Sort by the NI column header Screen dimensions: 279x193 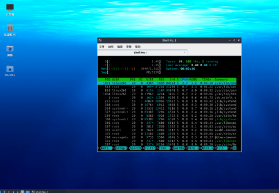click(x=141, y=79)
